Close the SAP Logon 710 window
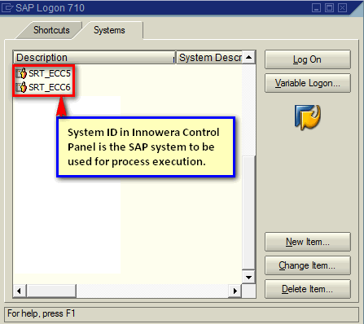This screenshot has height=324, width=364. 342,8
